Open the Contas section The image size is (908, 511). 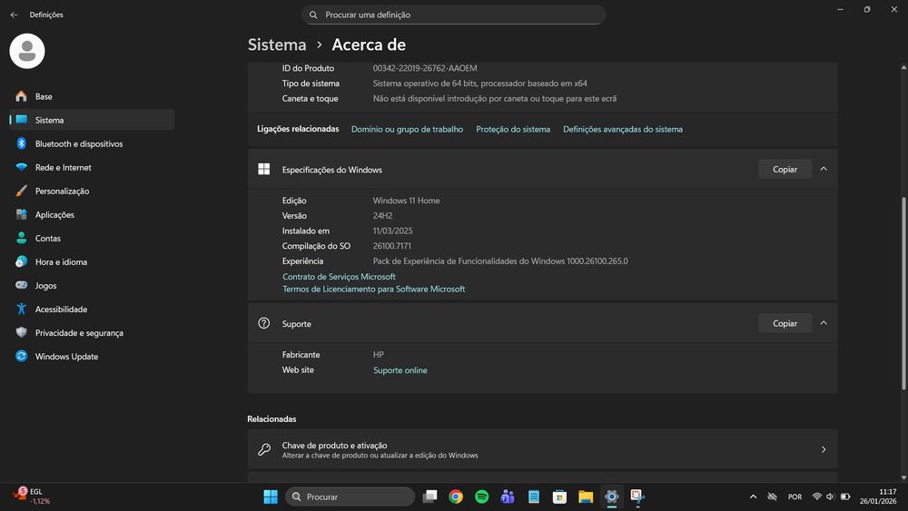point(92,239)
